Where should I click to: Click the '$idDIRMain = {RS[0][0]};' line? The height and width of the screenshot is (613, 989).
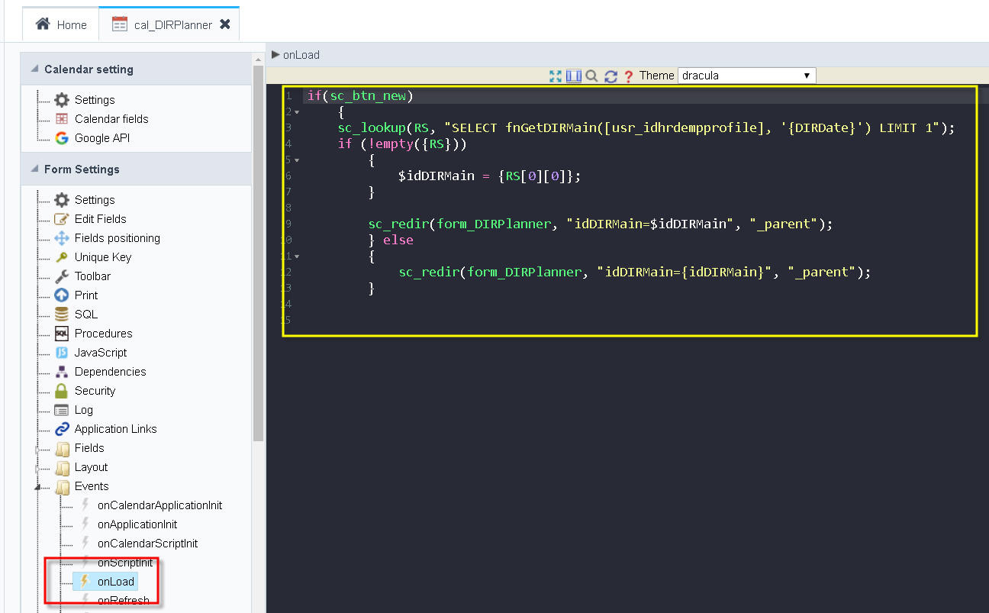coord(489,176)
